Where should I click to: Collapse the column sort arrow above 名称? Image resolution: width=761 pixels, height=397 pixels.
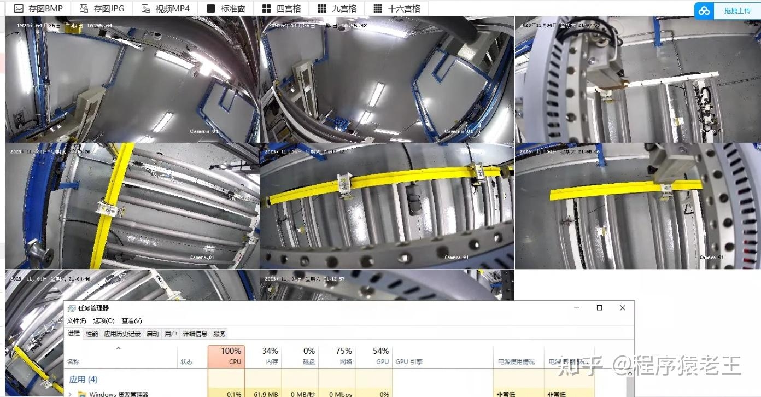(119, 348)
